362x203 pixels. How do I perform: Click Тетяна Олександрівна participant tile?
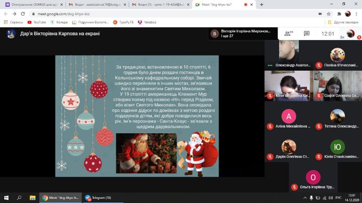337,116
